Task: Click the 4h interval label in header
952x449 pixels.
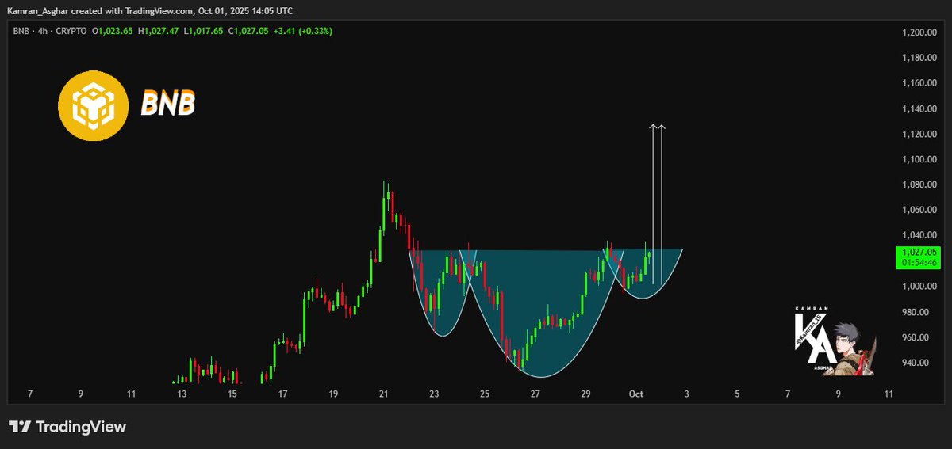Action: pos(44,31)
